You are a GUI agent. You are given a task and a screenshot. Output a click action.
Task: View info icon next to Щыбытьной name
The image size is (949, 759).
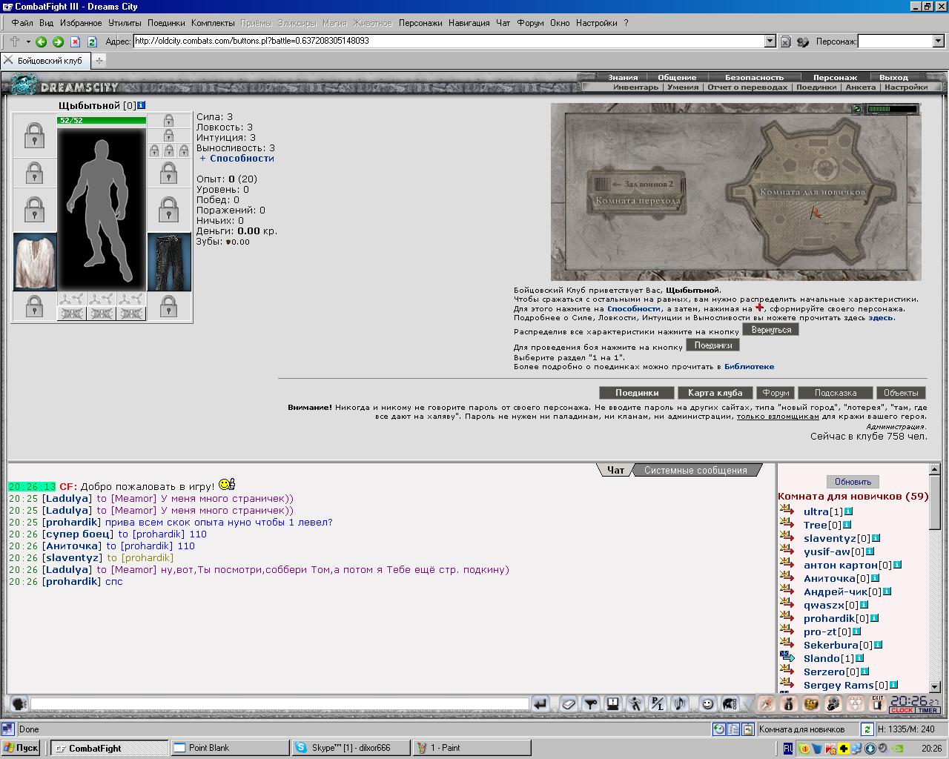(142, 106)
